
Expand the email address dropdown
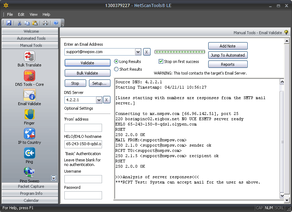click(138, 52)
